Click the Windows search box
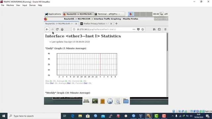Viewport: 212px width, 119px height. [34, 116]
